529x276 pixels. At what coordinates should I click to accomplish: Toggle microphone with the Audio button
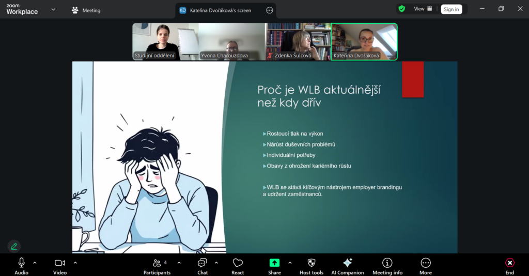point(21,265)
